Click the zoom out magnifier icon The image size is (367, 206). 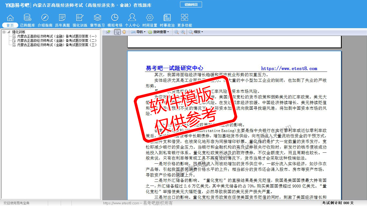176,32
